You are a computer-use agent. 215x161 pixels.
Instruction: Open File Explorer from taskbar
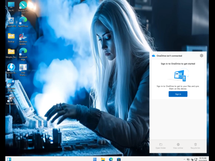[x=103, y=159]
